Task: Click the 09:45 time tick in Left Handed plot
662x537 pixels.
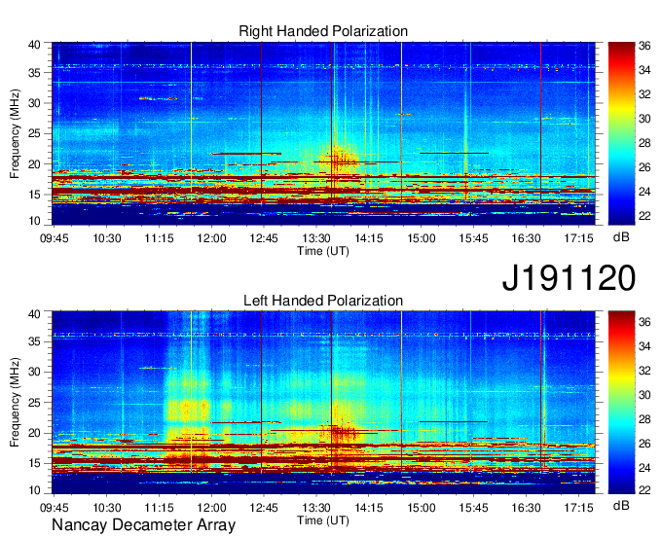Action: [x=55, y=508]
